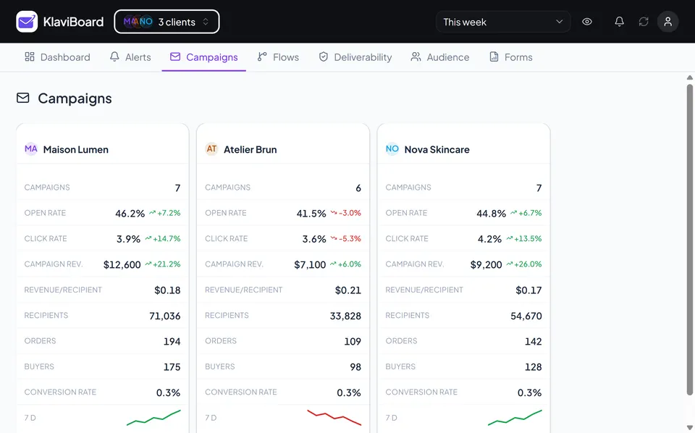Open the This week date range dropdown
695x433 pixels.
(x=503, y=22)
